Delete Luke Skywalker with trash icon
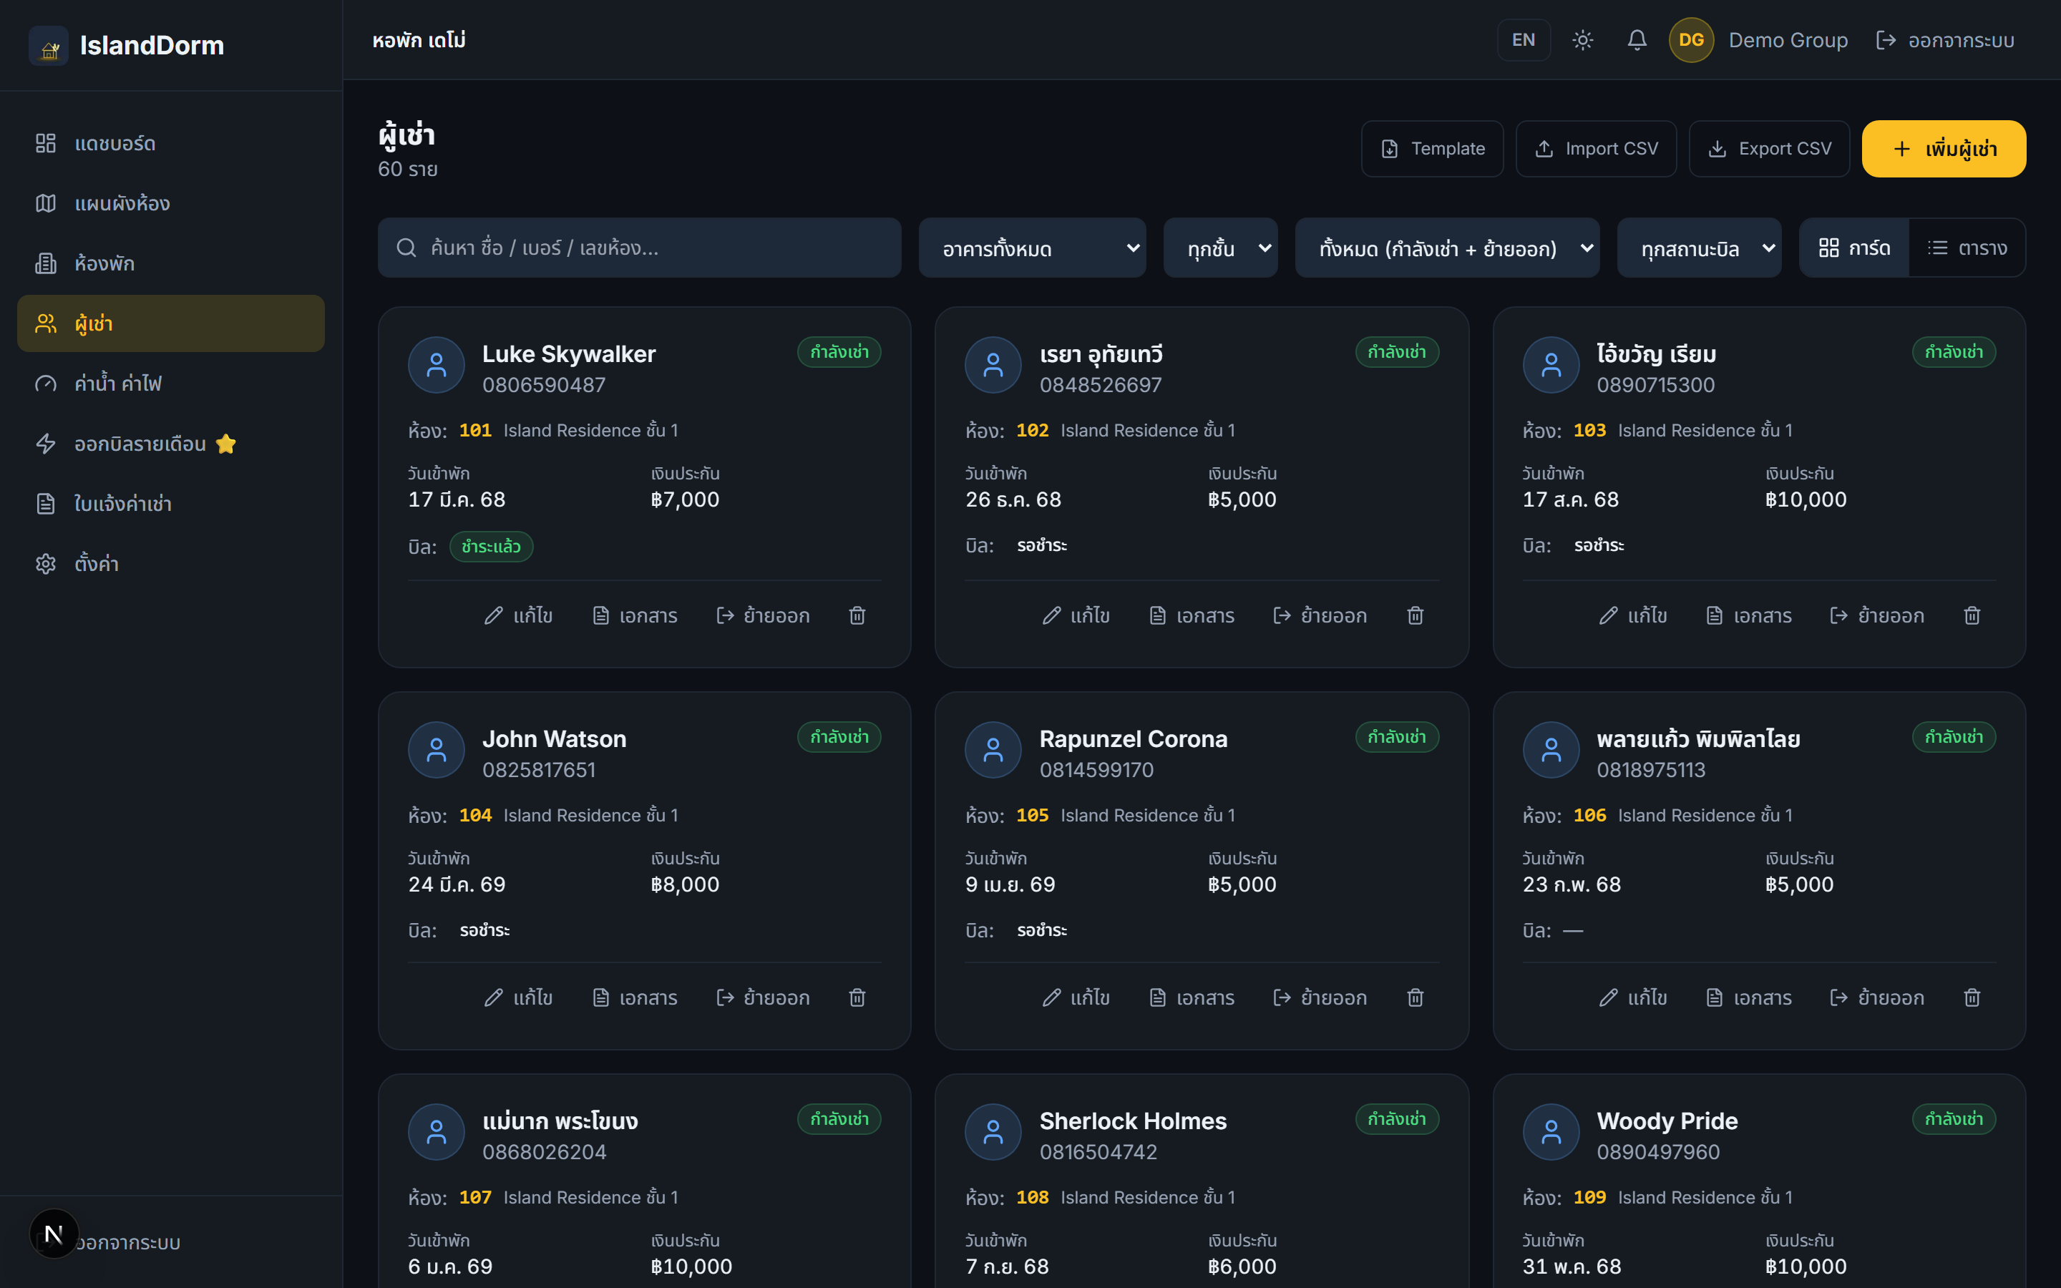 pos(857,616)
